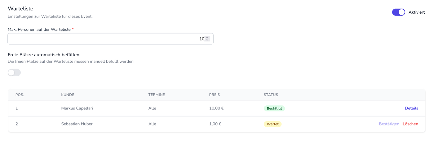Image resolution: width=434 pixels, height=141 pixels.
Task: Disable the Aktiviert waitlist toggle
Action: [x=398, y=12]
